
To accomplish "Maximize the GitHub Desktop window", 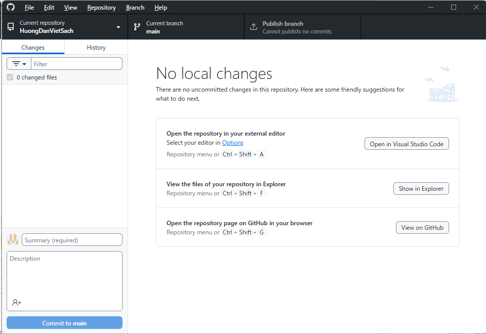I will [x=454, y=7].
